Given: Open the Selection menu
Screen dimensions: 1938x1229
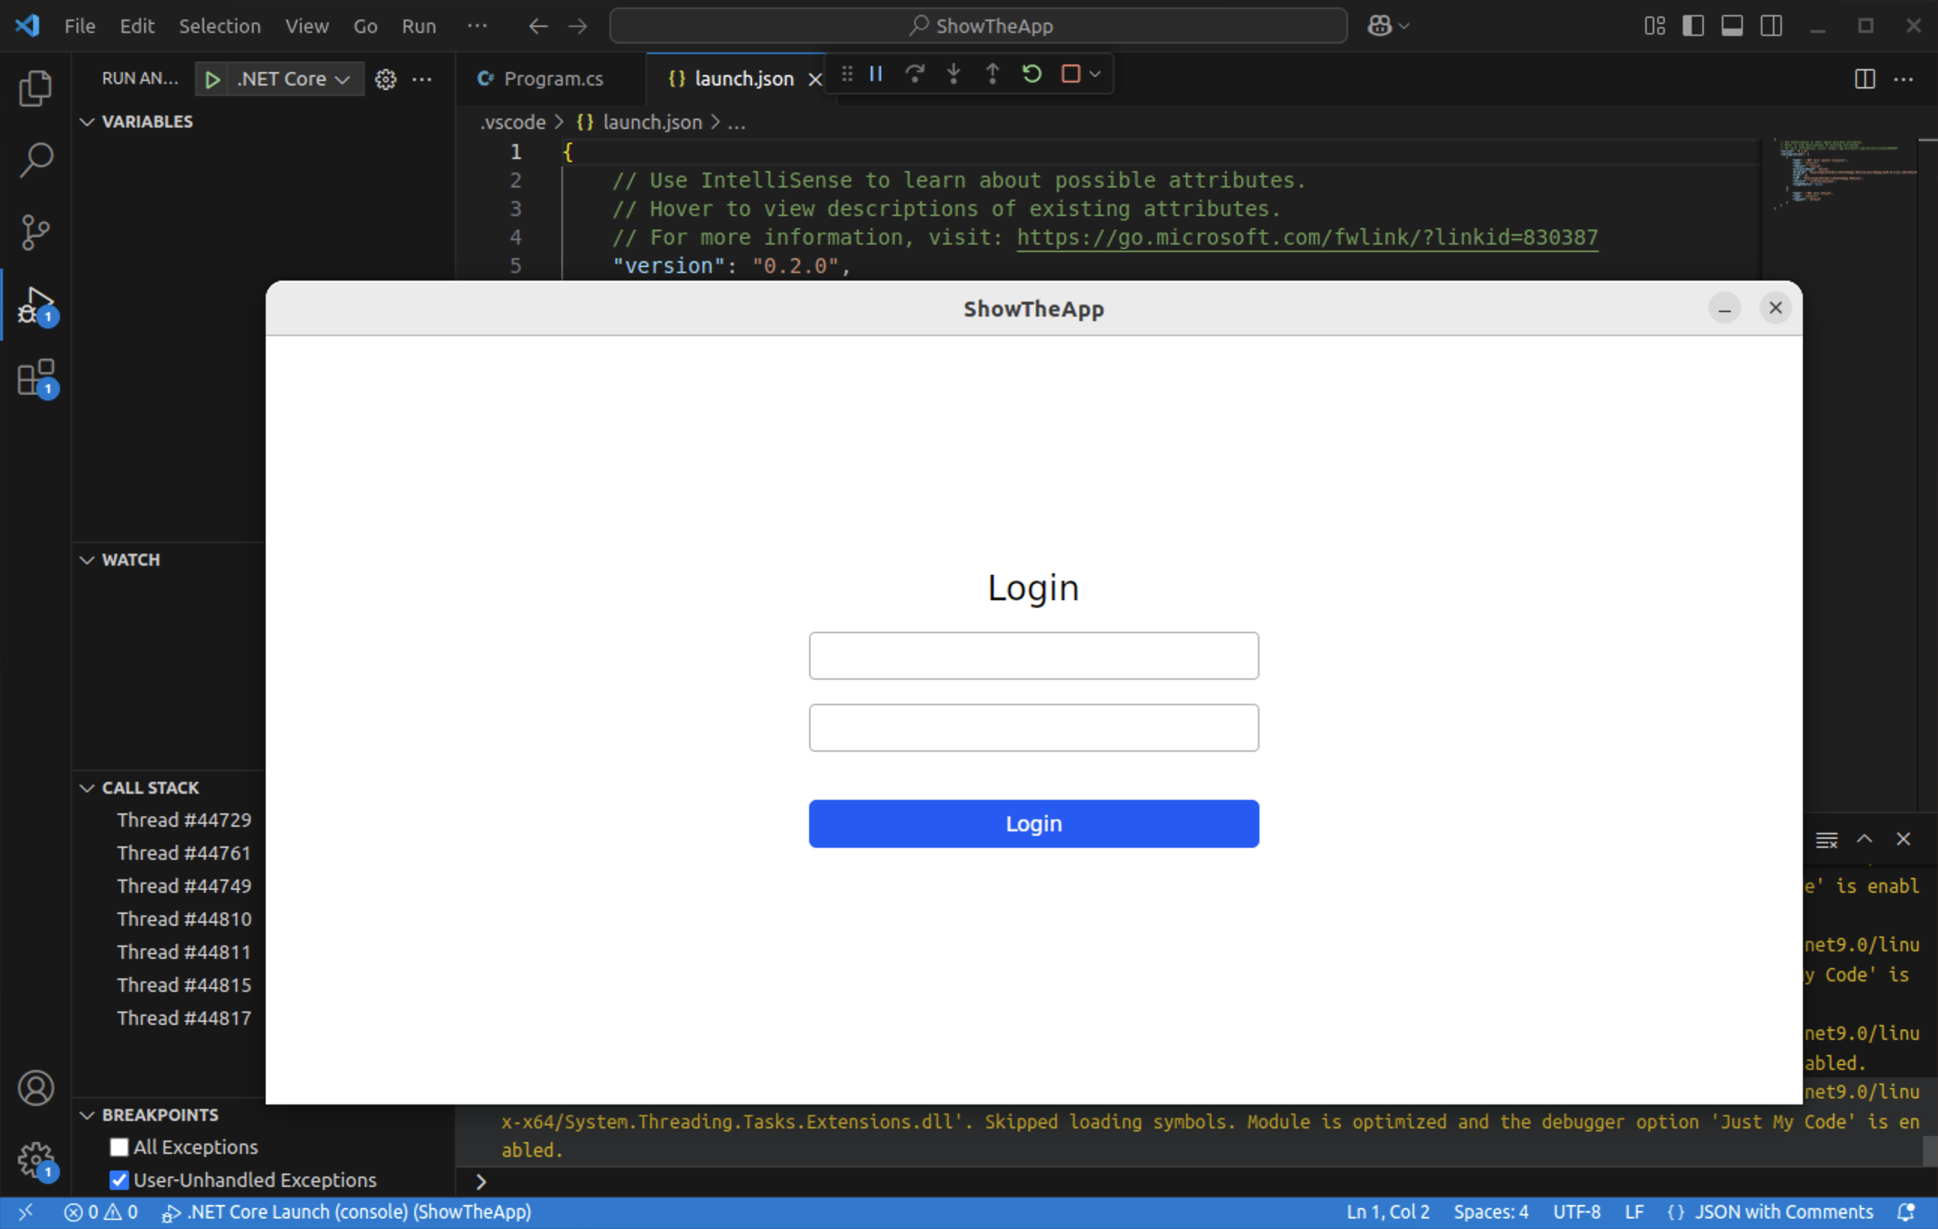Looking at the screenshot, I should [x=220, y=26].
